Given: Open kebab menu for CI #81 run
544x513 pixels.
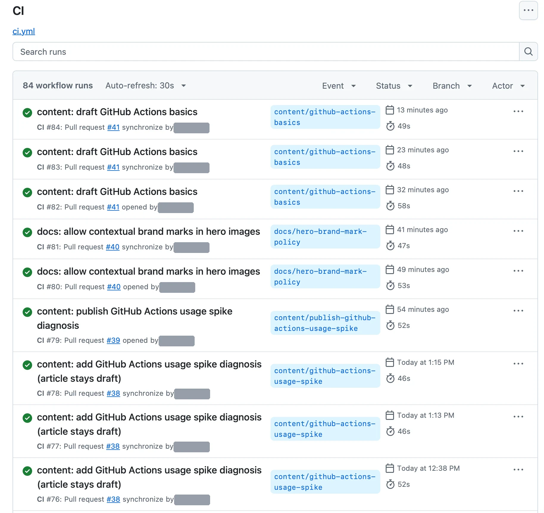Looking at the screenshot, I should click(x=518, y=231).
